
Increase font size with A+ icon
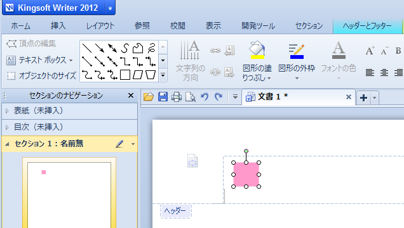click(370, 51)
